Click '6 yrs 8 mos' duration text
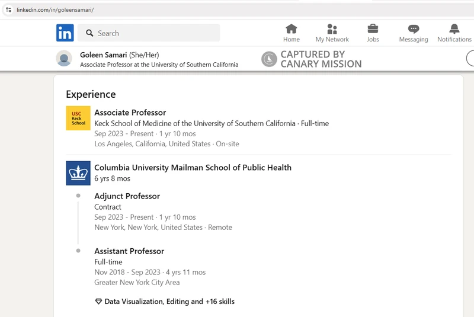Image resolution: width=474 pixels, height=317 pixels. (112, 178)
